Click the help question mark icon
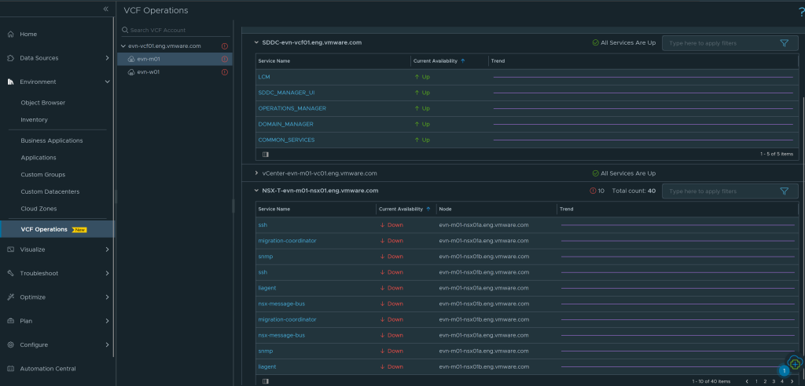The width and height of the screenshot is (805, 386). (x=800, y=11)
